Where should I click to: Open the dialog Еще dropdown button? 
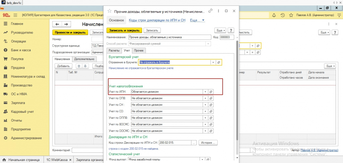click(x=220, y=30)
